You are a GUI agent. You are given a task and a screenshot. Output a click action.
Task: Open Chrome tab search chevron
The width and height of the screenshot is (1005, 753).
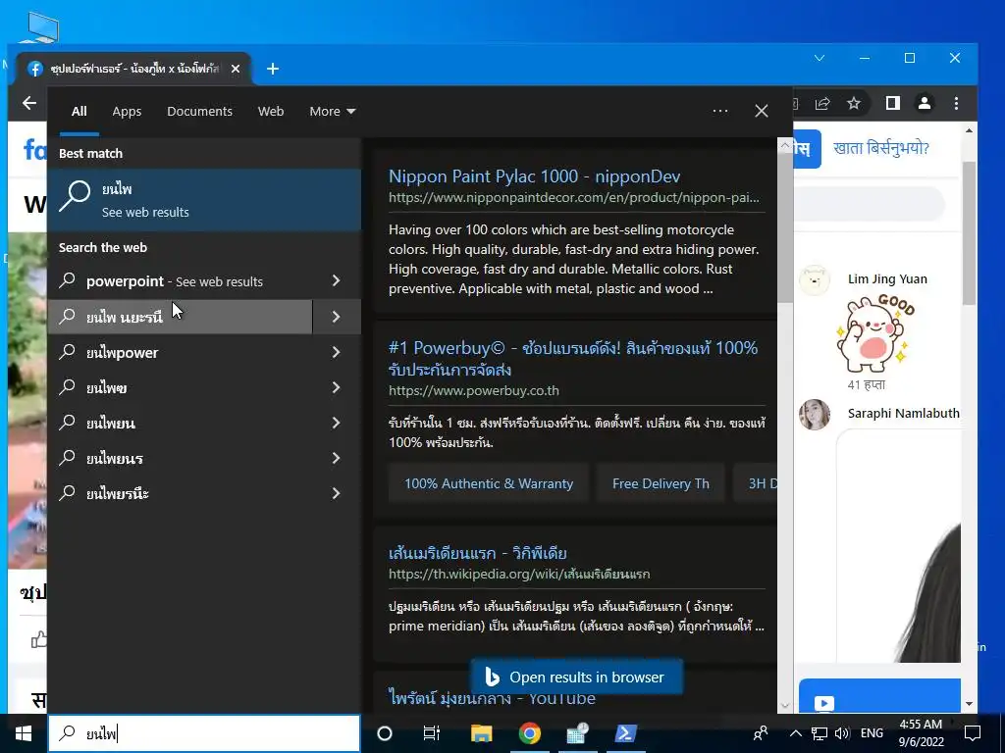point(820,58)
